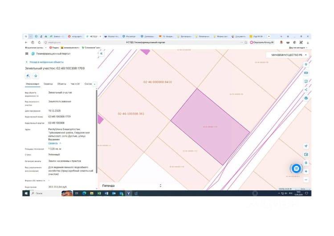Click the highlighted purple parcel on map

pos(210,127)
